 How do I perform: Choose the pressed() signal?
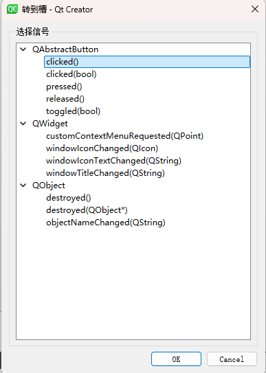(x=64, y=87)
